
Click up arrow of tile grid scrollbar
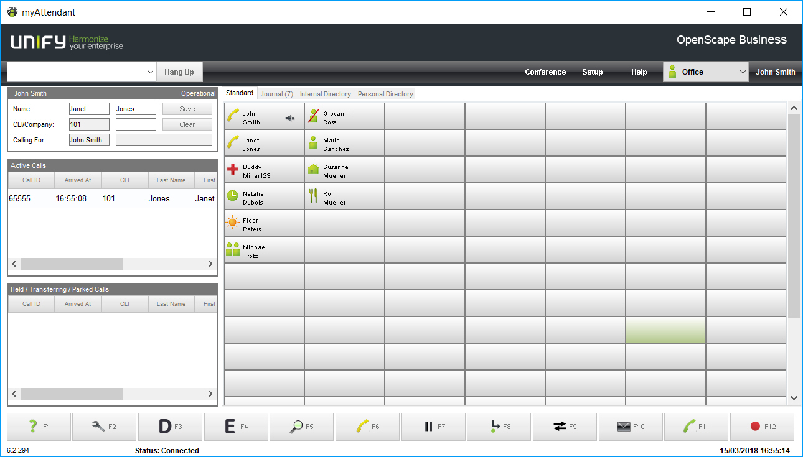[x=794, y=108]
